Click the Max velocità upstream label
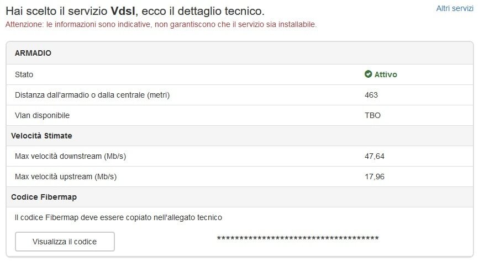 point(66,177)
